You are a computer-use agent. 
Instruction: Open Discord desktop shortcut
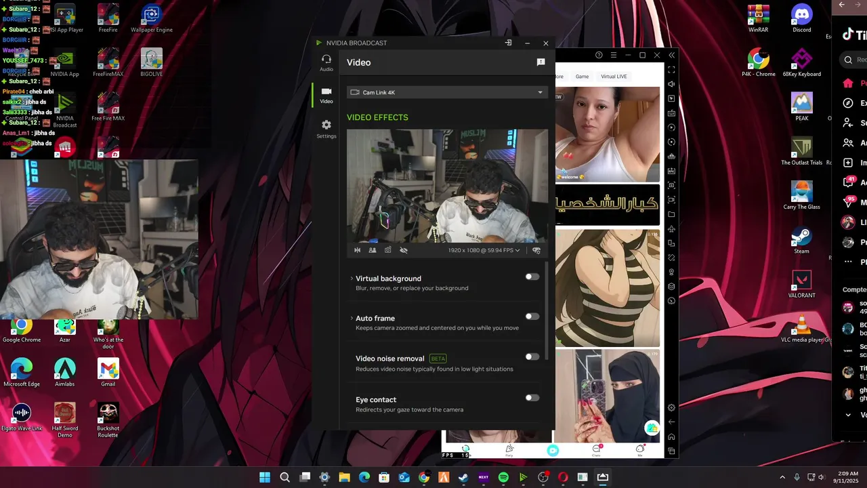click(x=801, y=19)
